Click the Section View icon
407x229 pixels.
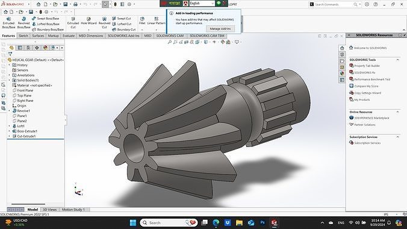(x=187, y=42)
